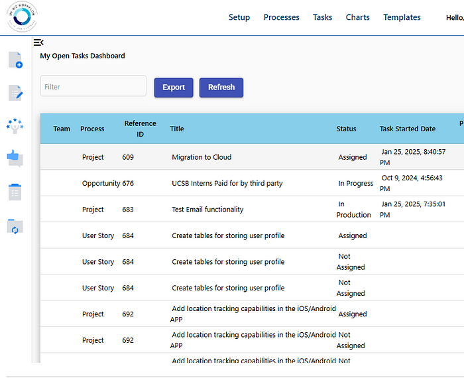Sort by the Status column header
This screenshot has height=378, width=464.
point(346,129)
